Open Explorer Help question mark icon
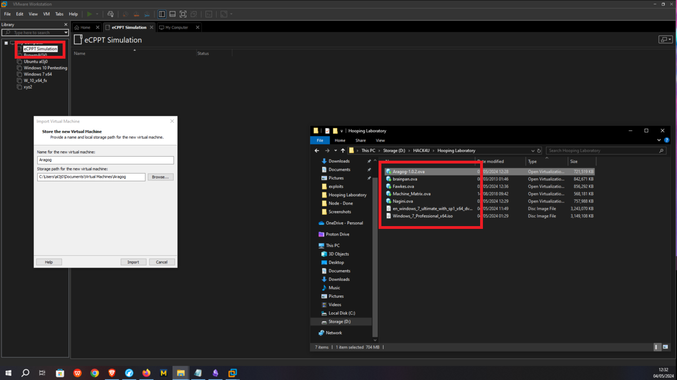 point(667,140)
